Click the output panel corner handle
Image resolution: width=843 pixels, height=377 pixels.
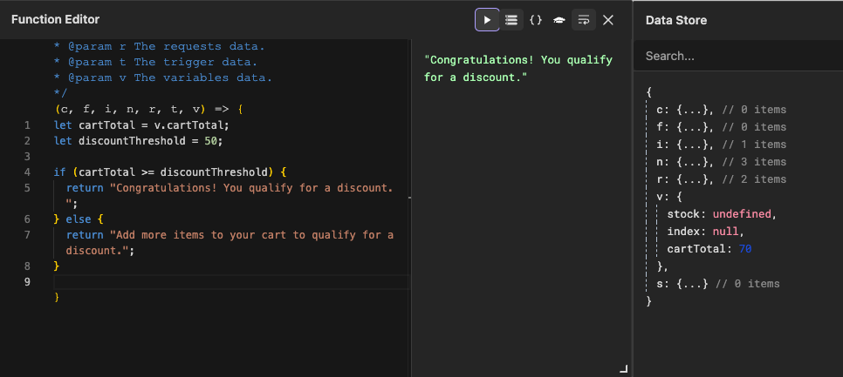coord(623,368)
